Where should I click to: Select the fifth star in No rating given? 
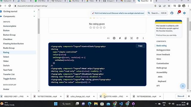pyautogui.click(x=104, y=28)
